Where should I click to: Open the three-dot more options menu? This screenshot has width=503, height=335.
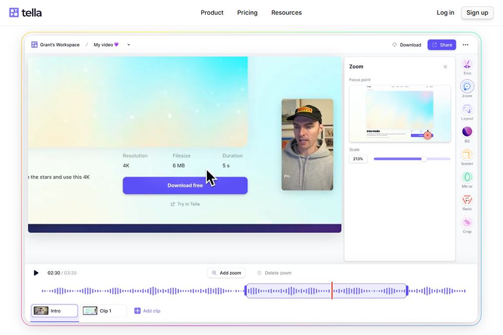465,45
